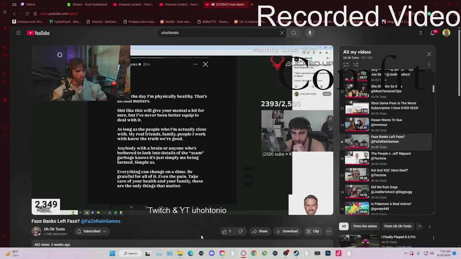
Task: Go to the YouTube home logo
Action: (x=38, y=33)
